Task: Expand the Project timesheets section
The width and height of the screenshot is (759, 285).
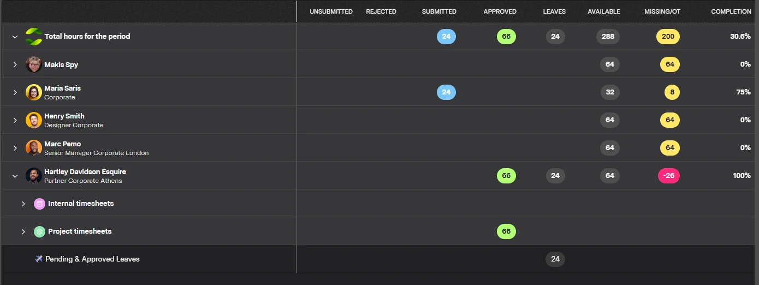Action: [23, 231]
